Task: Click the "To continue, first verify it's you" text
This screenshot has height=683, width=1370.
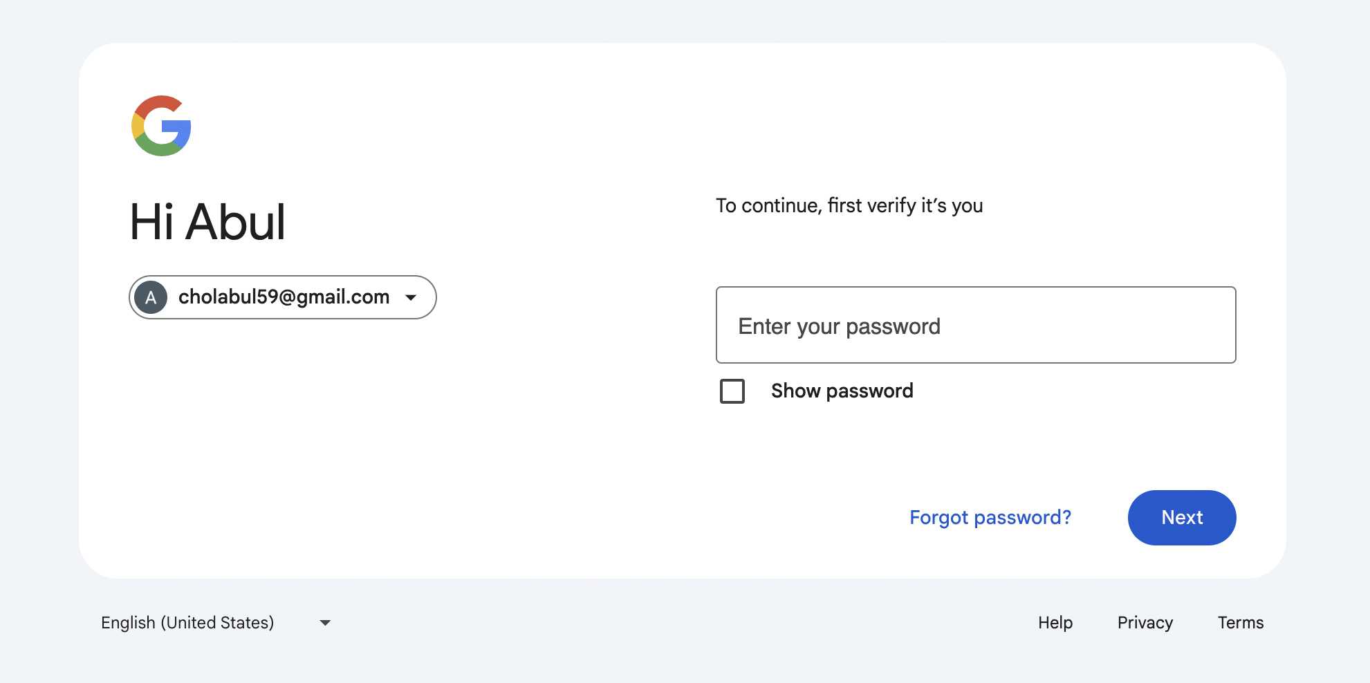Action: click(849, 206)
